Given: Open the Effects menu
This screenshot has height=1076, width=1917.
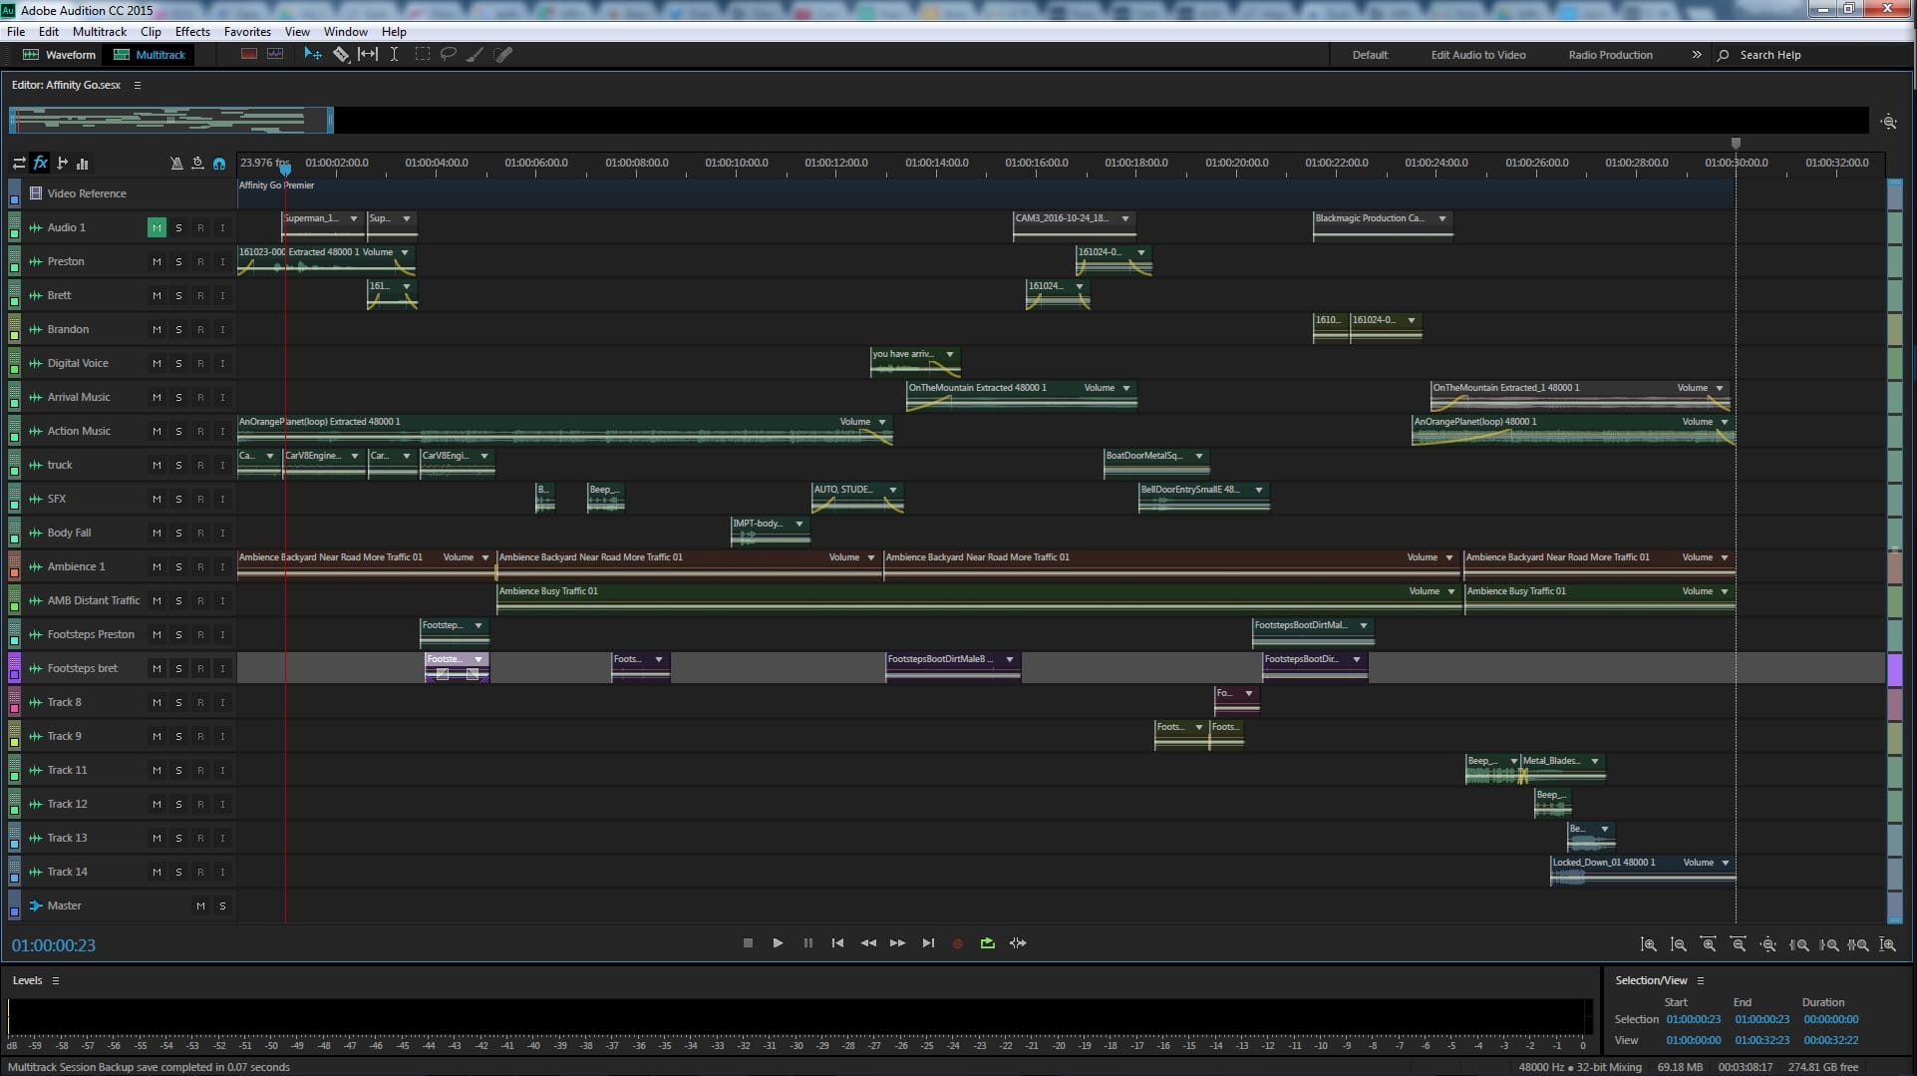Looking at the screenshot, I should 192,32.
